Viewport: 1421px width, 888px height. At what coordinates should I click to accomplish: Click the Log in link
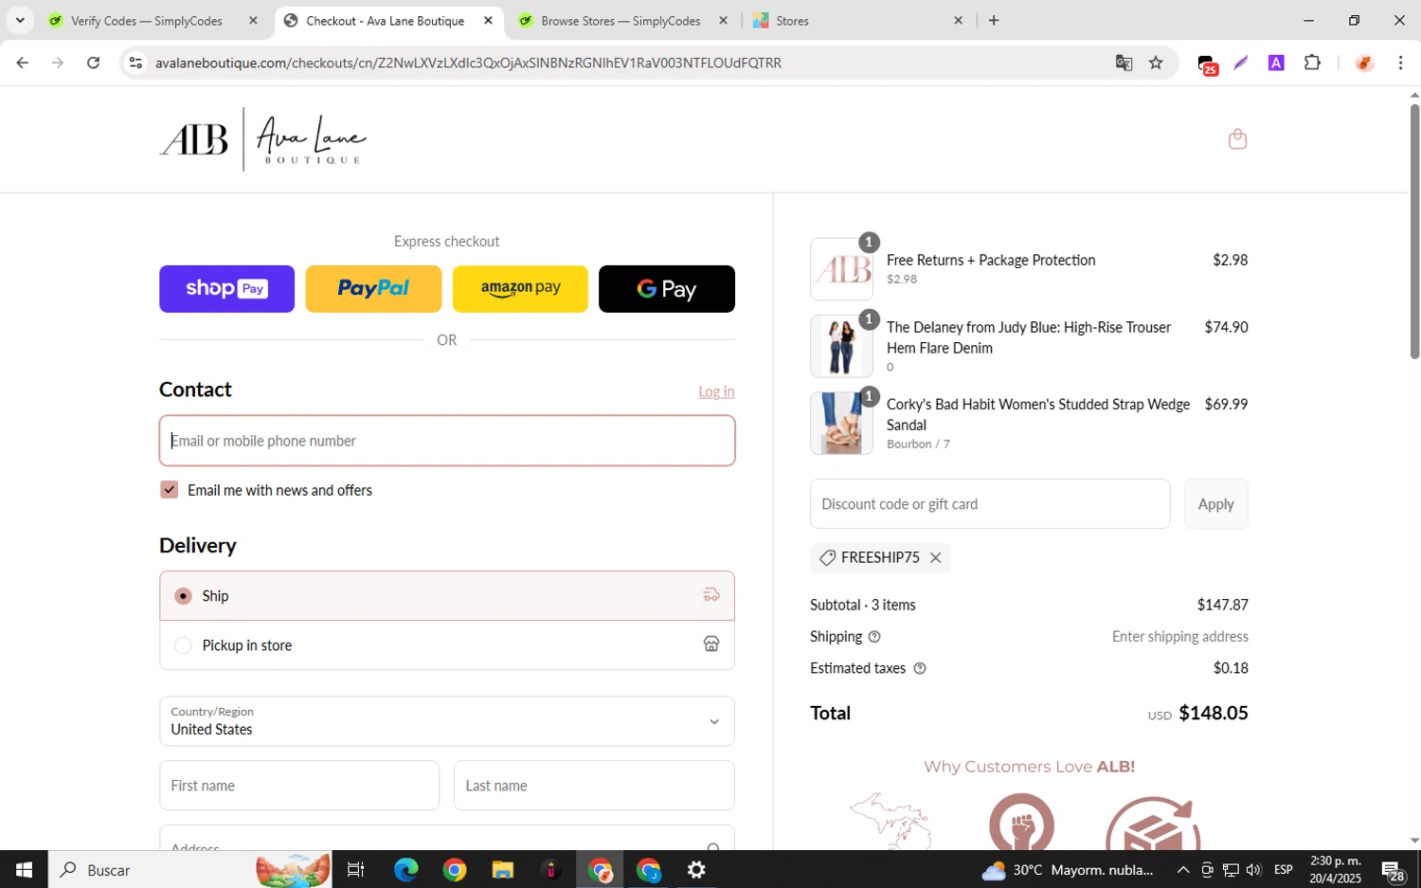pos(716,391)
